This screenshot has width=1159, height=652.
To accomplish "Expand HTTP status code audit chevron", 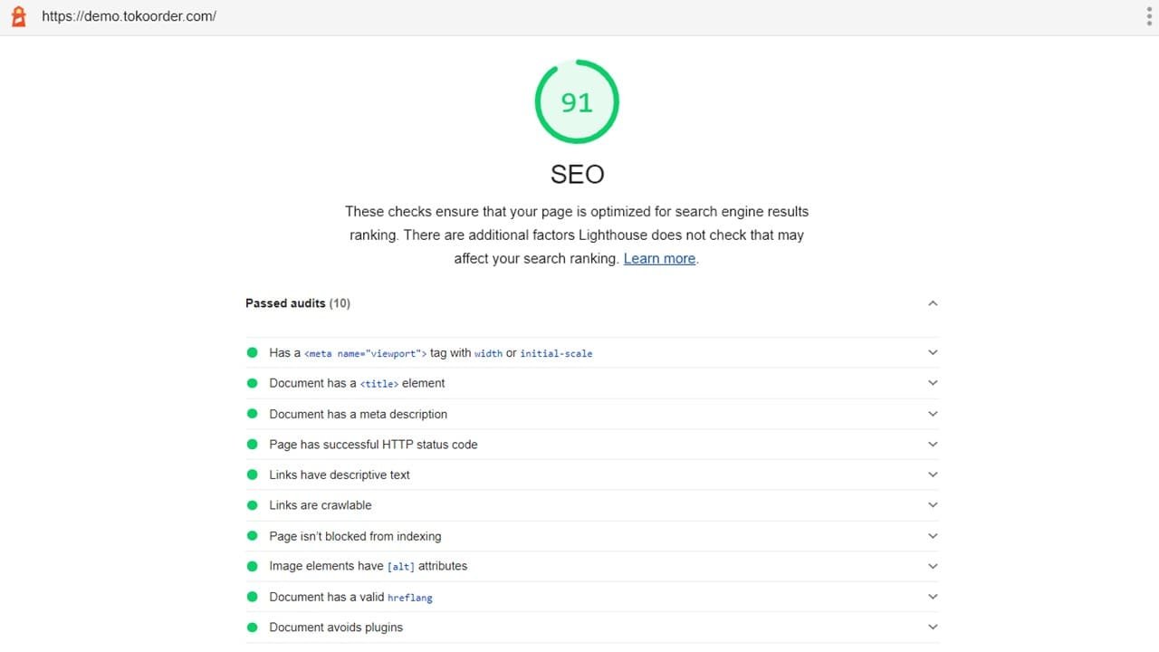I will click(933, 445).
